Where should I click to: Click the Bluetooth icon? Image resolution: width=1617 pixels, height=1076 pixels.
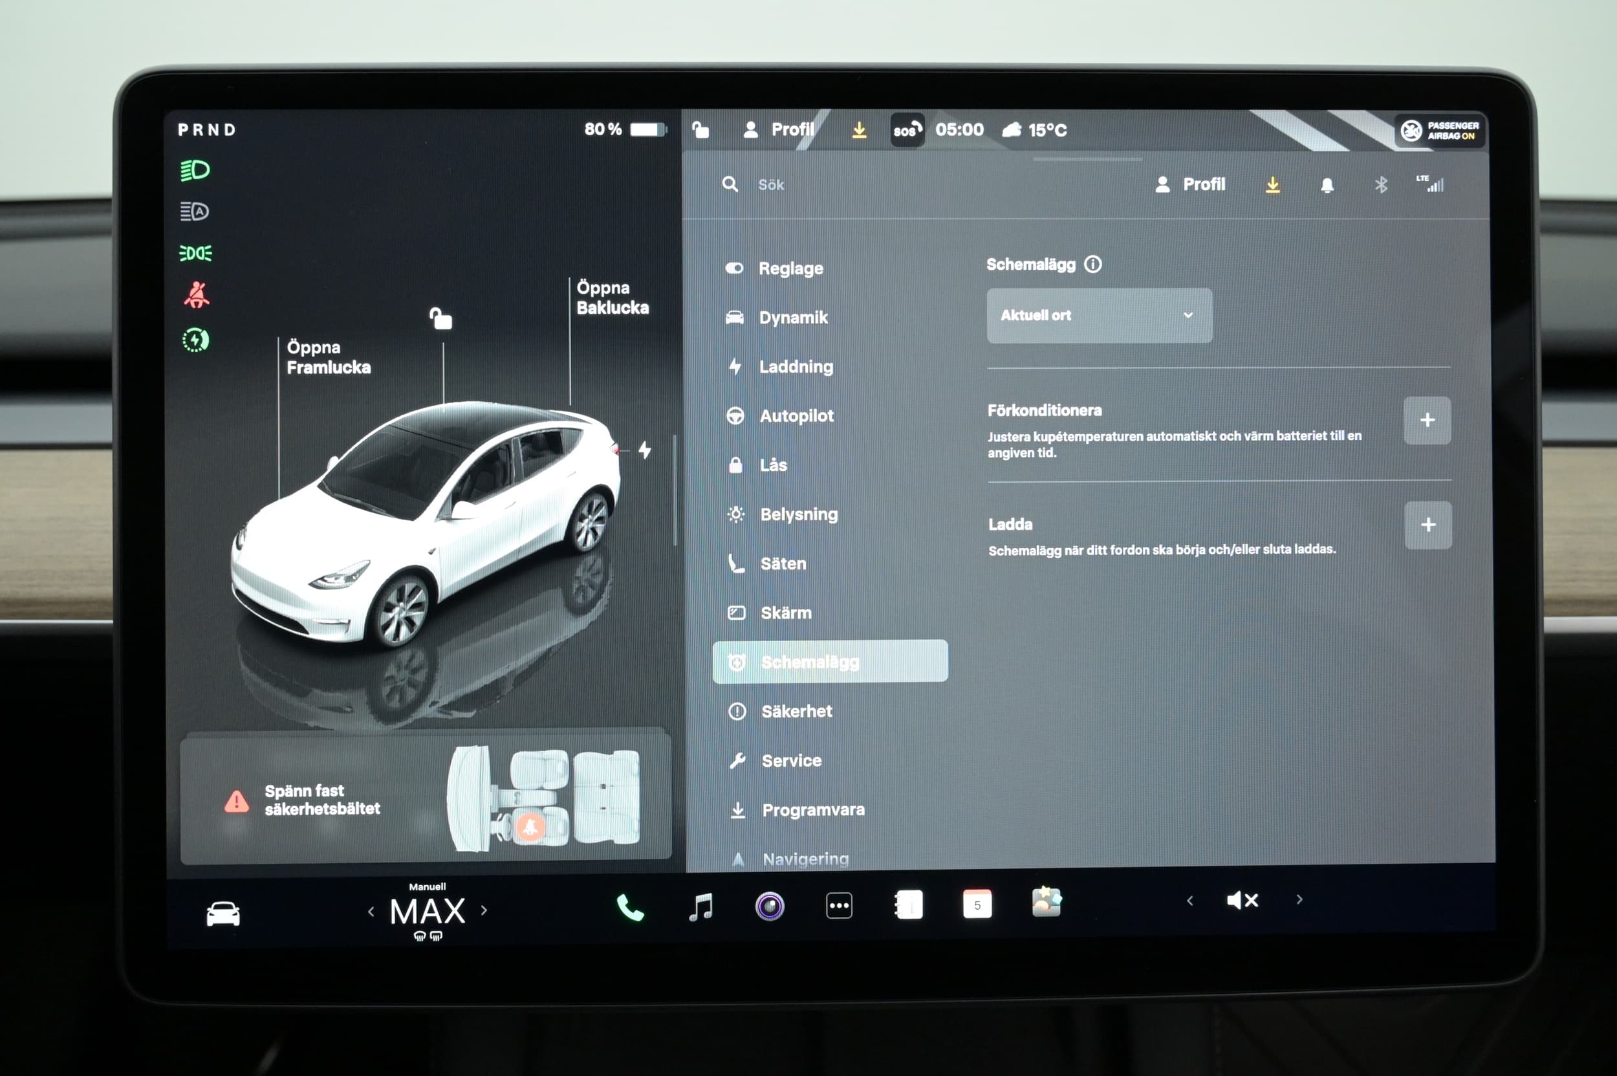click(1381, 184)
